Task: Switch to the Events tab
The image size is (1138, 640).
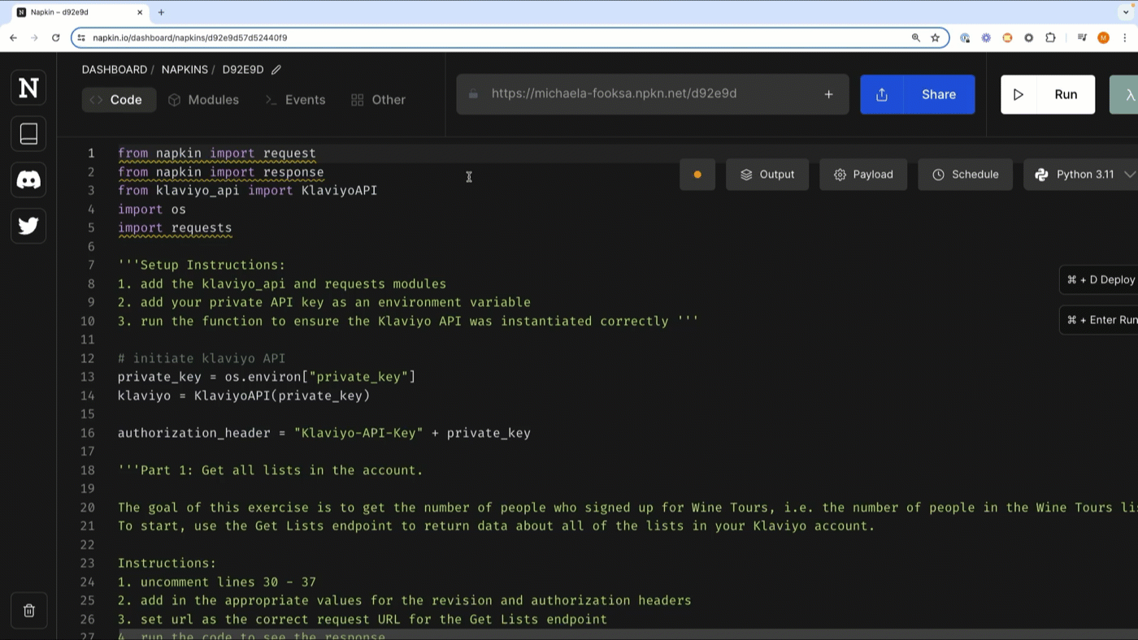Action: [296, 100]
